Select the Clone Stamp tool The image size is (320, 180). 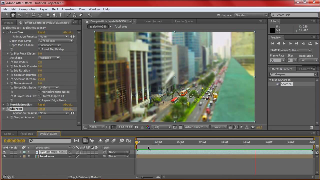75,15
